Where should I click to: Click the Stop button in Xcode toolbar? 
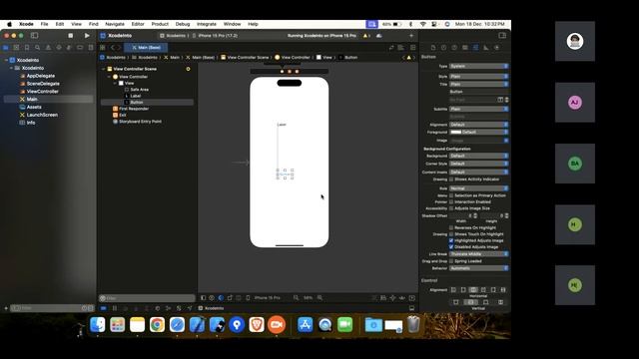(71, 36)
